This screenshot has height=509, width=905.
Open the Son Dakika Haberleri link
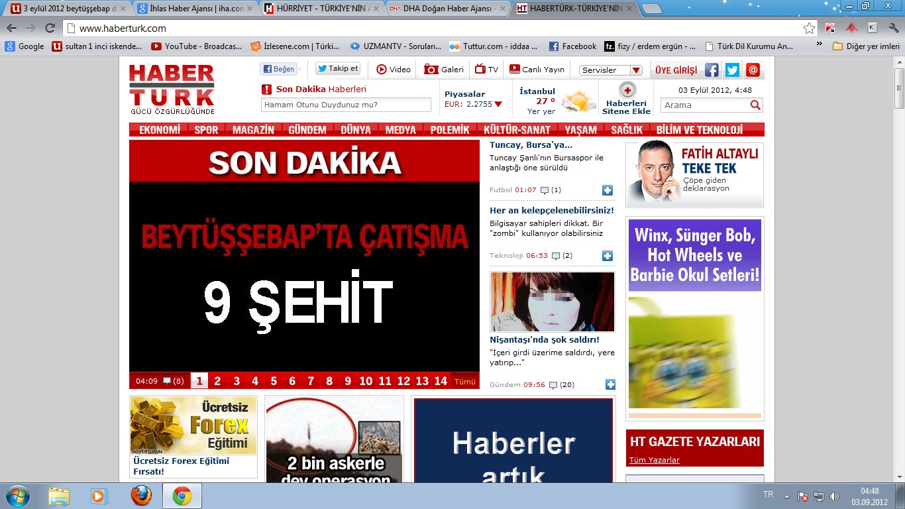click(321, 89)
